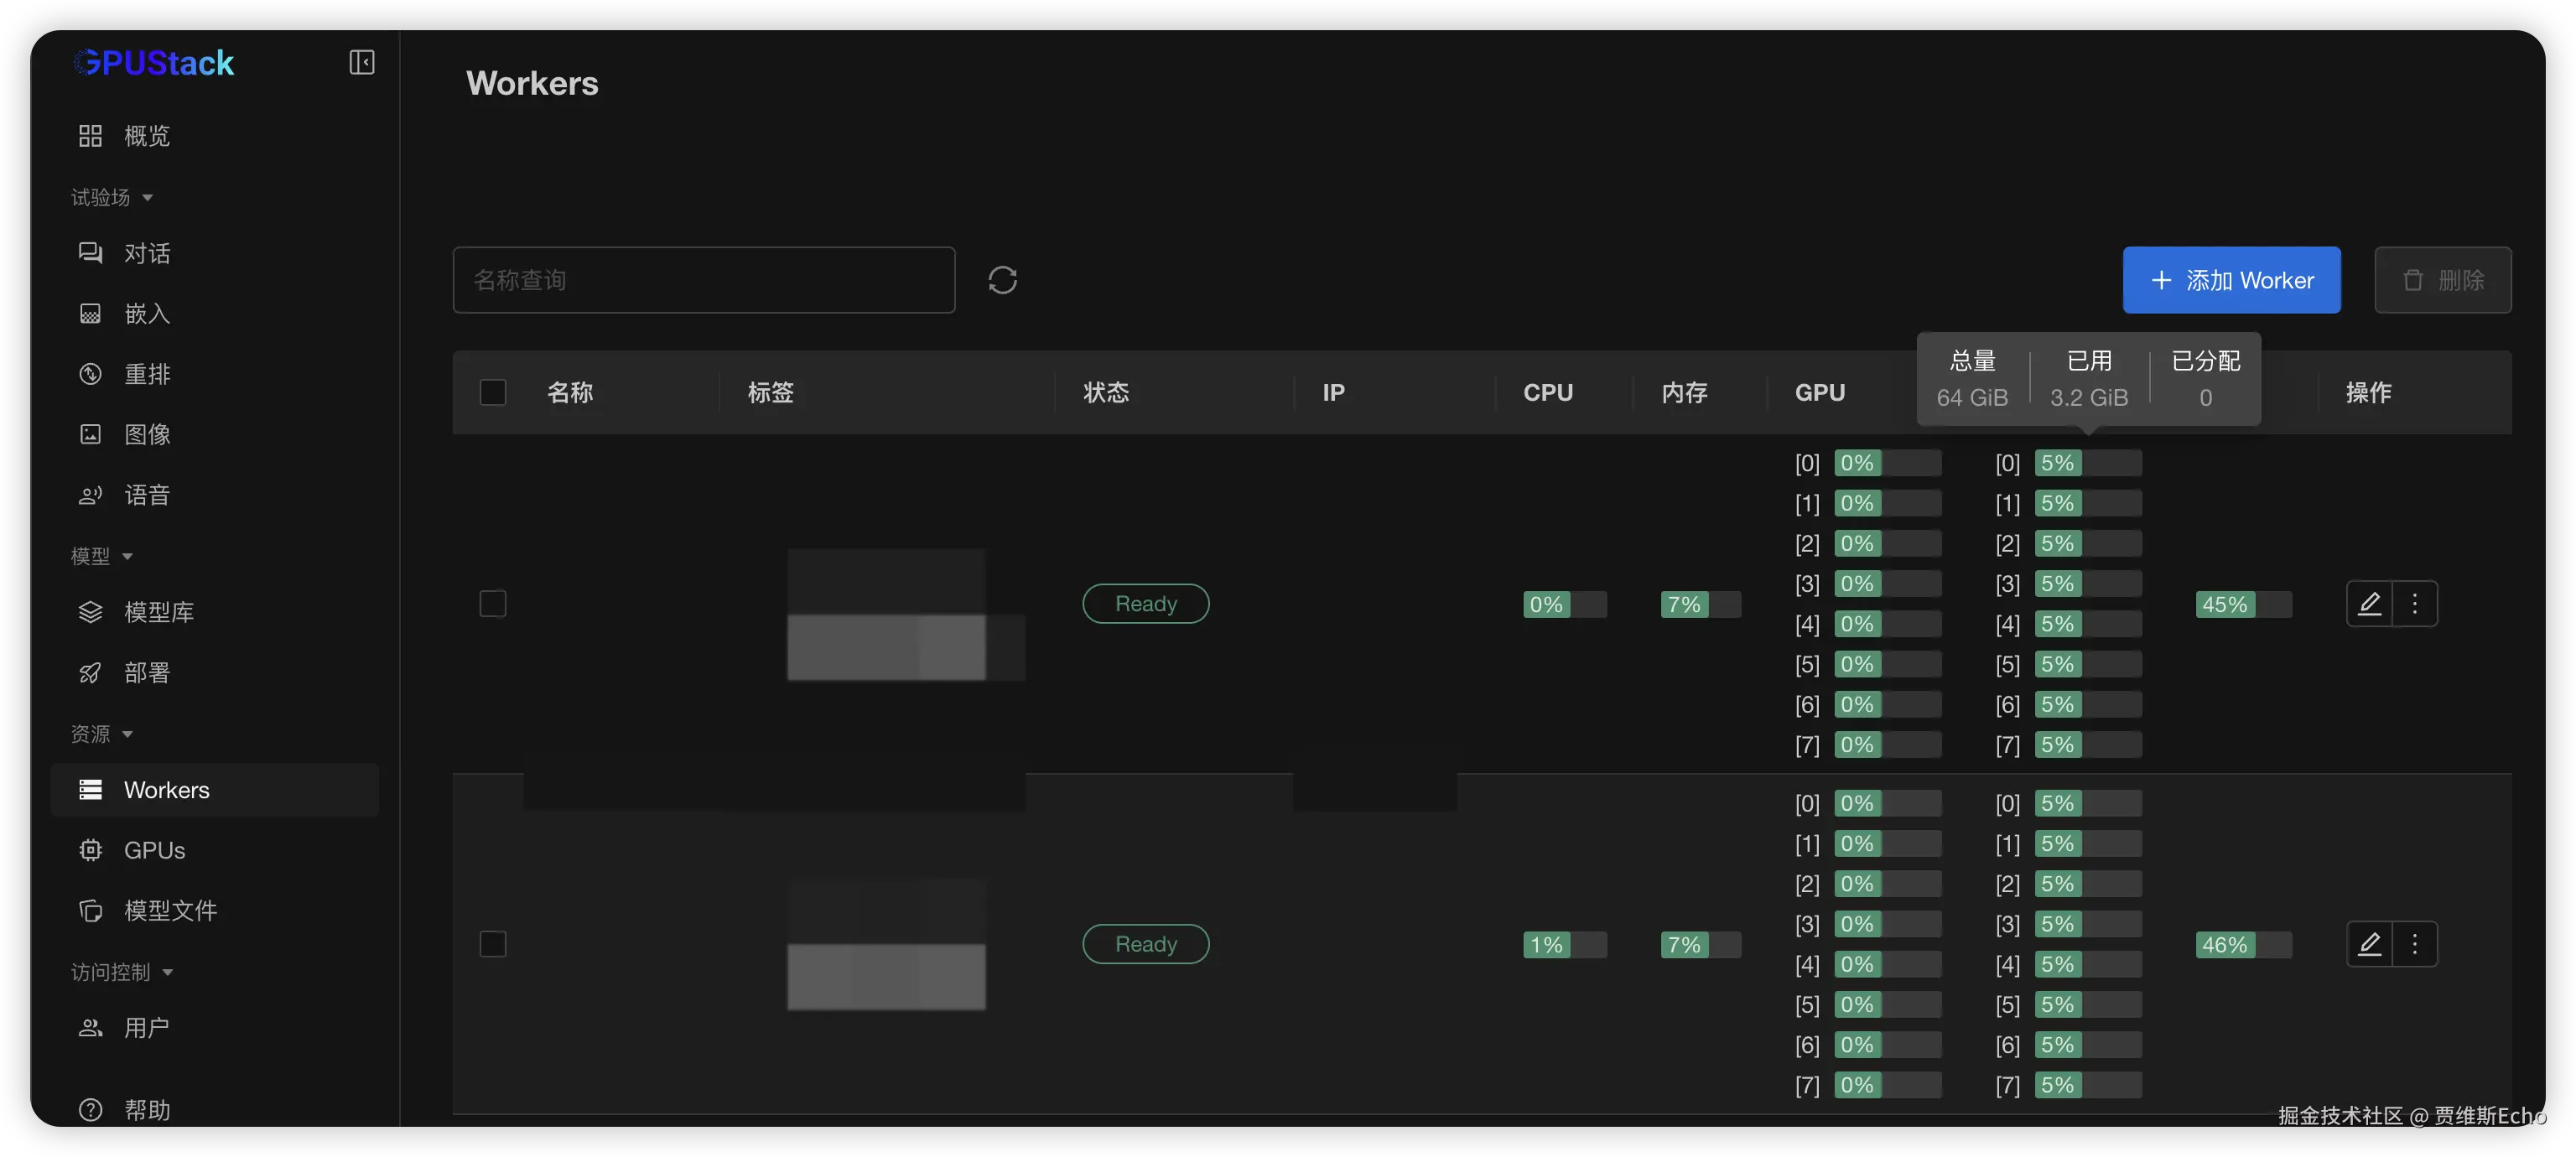2576x1157 pixels.
Task: Click the 添加 Worker button
Action: pos(2231,280)
